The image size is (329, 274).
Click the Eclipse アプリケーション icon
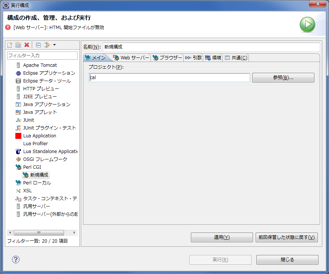point(18,73)
